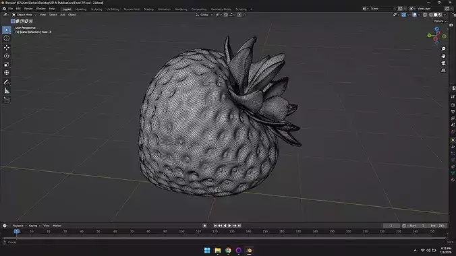Screen dimensions: 456x256
Task: Open the Material properties tab icon
Action: point(453,180)
